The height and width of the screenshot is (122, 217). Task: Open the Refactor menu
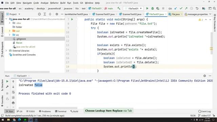click(x=54, y=3)
